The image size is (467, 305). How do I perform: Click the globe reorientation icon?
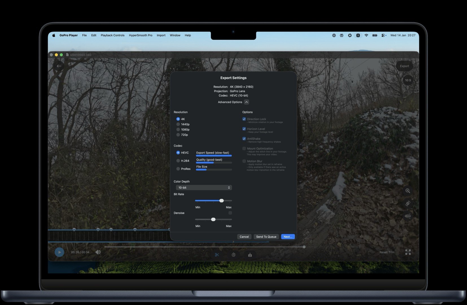pyautogui.click(x=408, y=204)
